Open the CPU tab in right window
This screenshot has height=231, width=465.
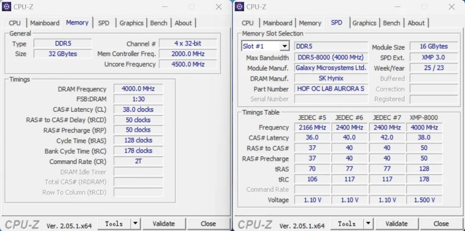[248, 23]
